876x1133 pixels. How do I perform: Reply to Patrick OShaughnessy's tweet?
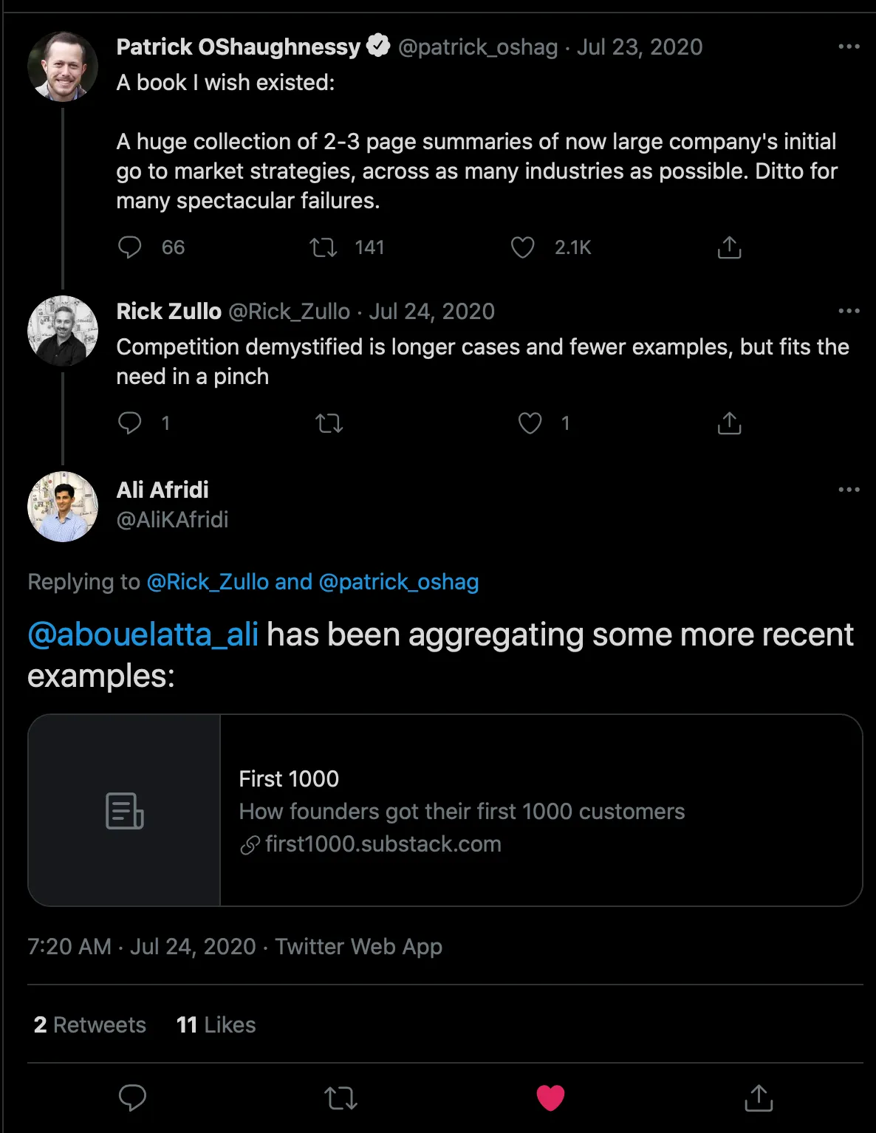pyautogui.click(x=130, y=247)
